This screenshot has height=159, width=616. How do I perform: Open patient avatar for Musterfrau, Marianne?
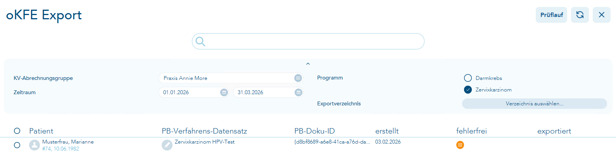coord(35,145)
